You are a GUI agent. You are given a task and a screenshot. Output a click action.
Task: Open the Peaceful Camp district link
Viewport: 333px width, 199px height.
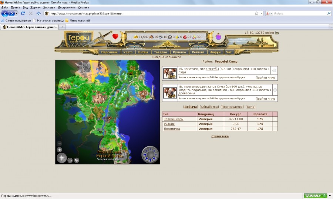coord(226,62)
